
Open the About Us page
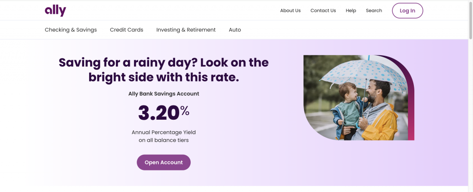point(290,11)
